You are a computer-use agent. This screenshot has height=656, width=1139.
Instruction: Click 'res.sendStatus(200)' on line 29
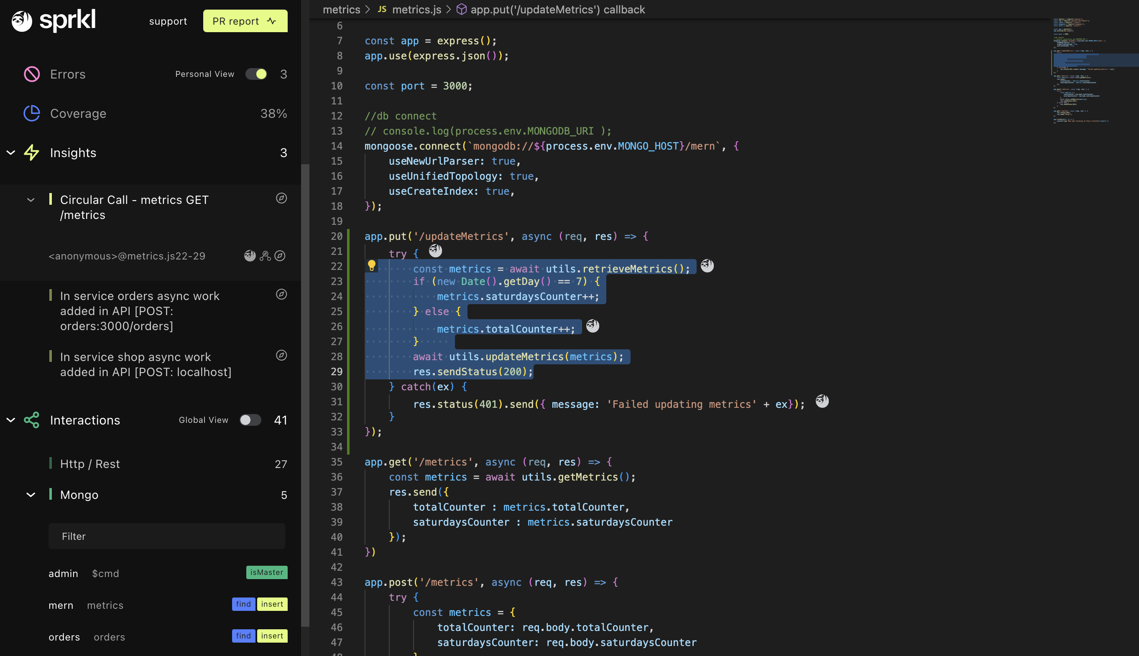point(470,372)
